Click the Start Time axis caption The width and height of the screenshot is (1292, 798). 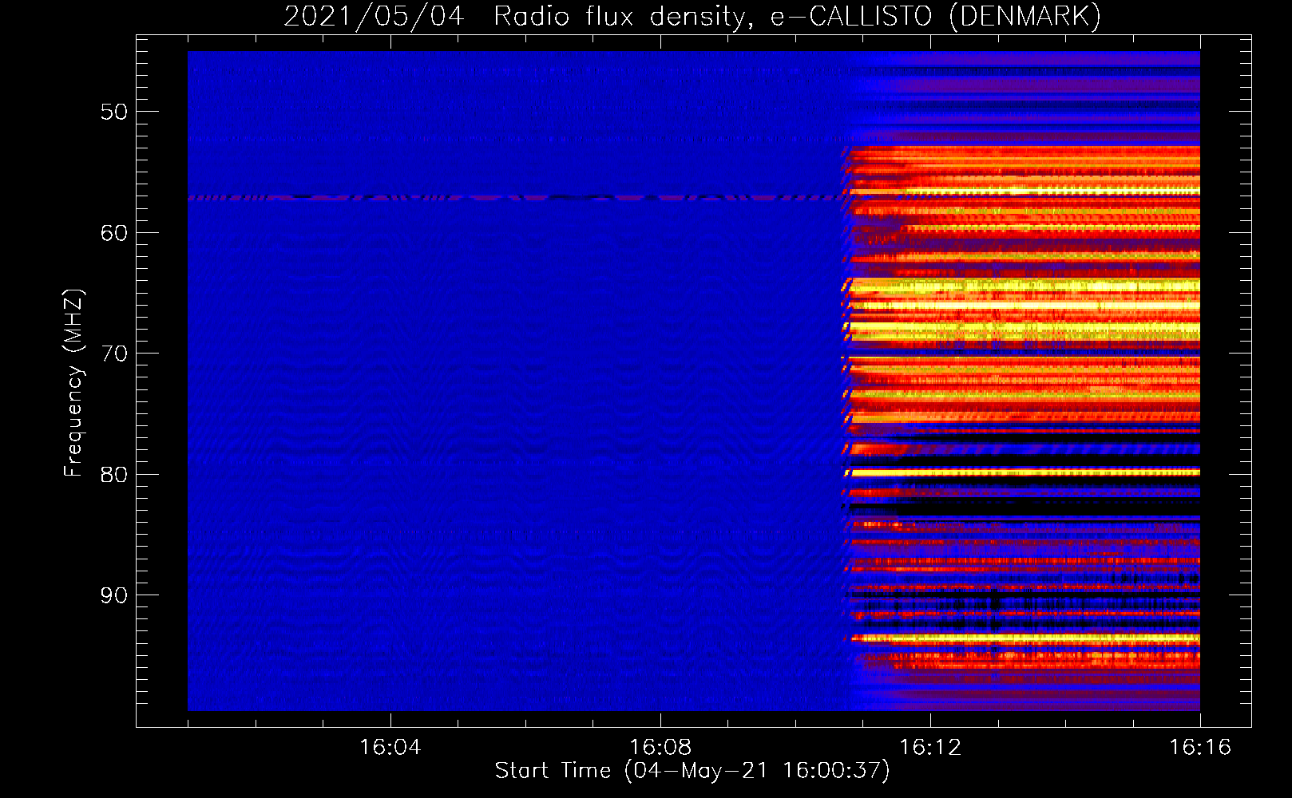click(692, 771)
